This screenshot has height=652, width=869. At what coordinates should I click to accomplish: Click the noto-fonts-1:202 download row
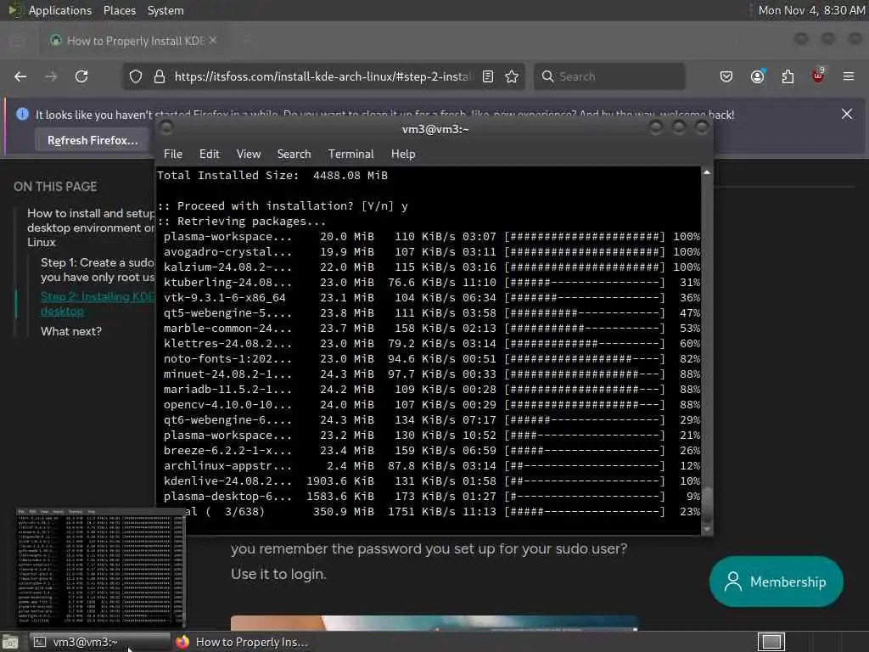429,359
